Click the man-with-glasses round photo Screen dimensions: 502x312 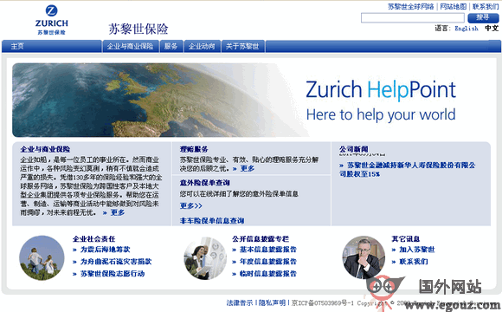tap(364, 257)
